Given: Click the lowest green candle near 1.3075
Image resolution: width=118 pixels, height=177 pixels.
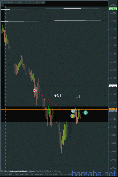Looking at the screenshot, I should 61,147.
